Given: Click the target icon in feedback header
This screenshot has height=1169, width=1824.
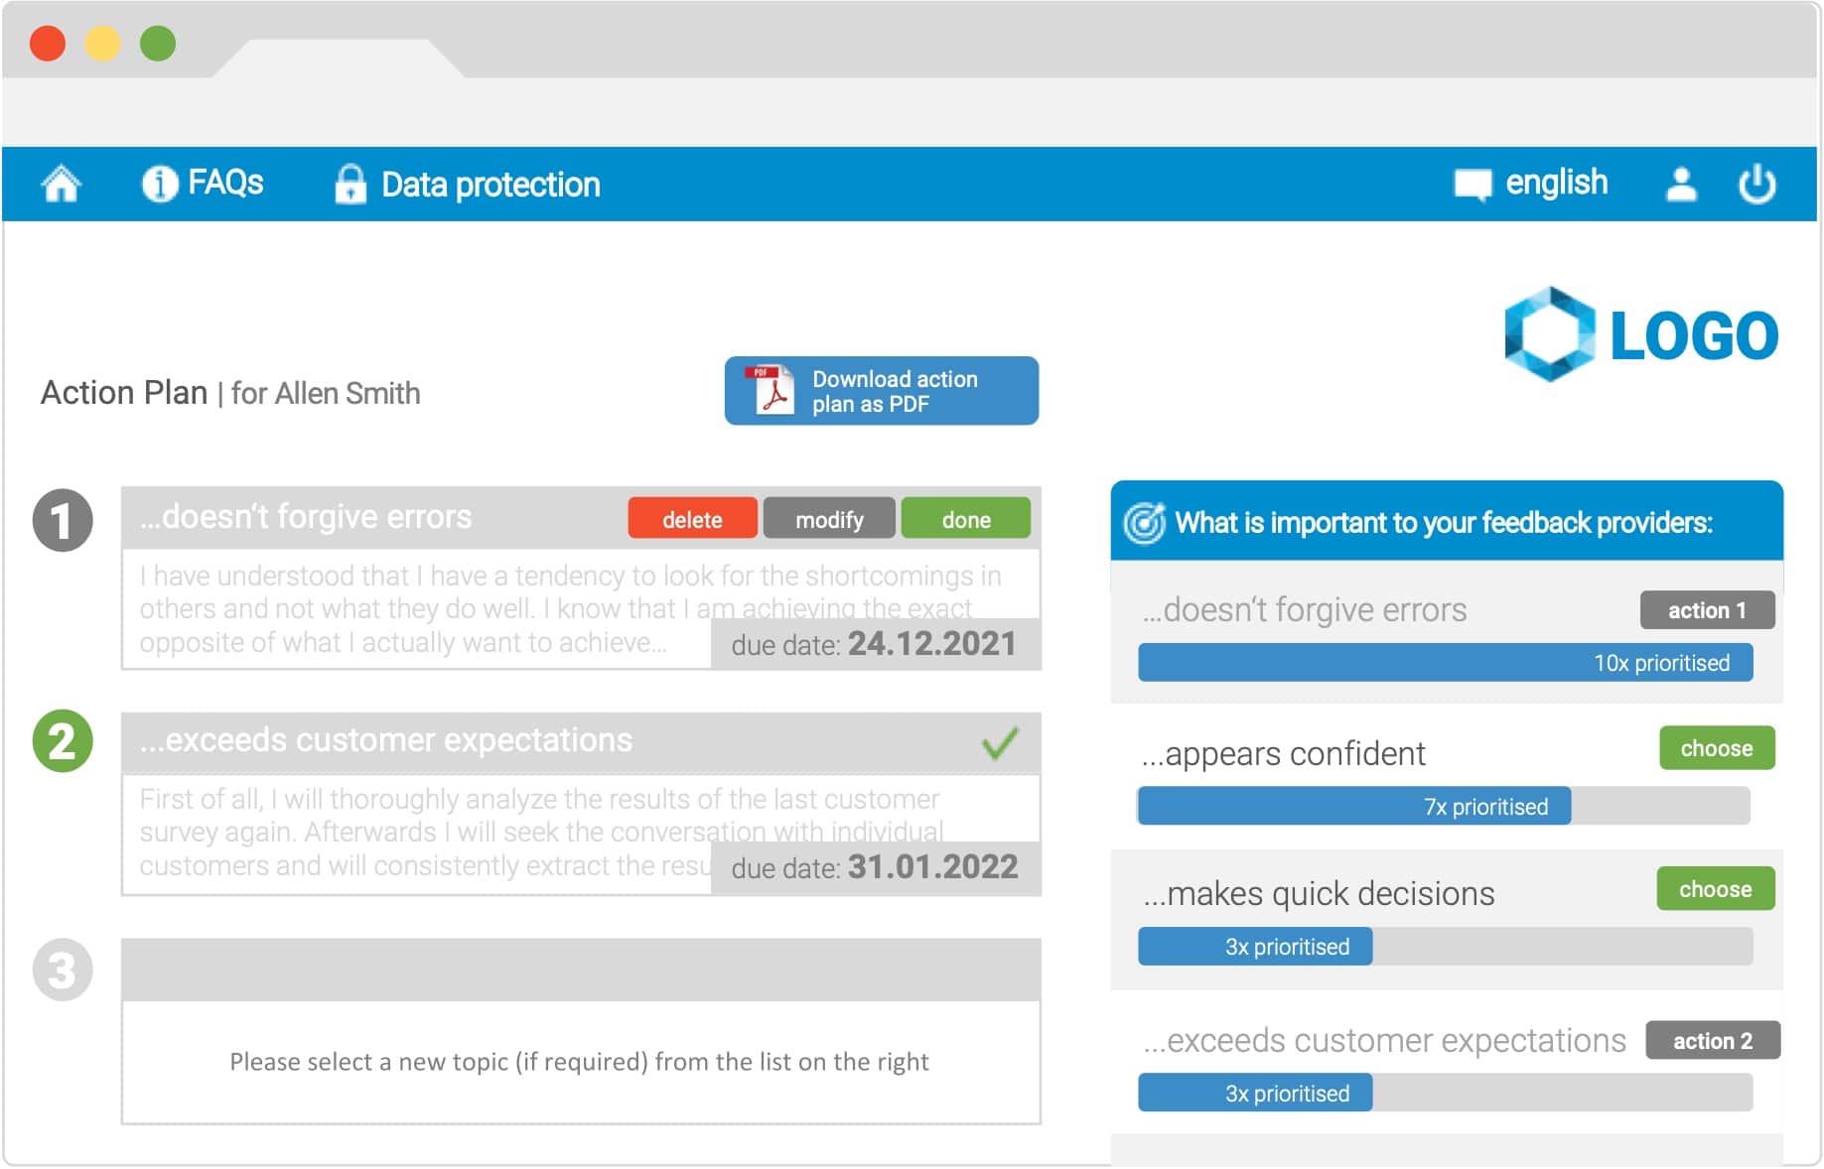Looking at the screenshot, I should (x=1144, y=523).
